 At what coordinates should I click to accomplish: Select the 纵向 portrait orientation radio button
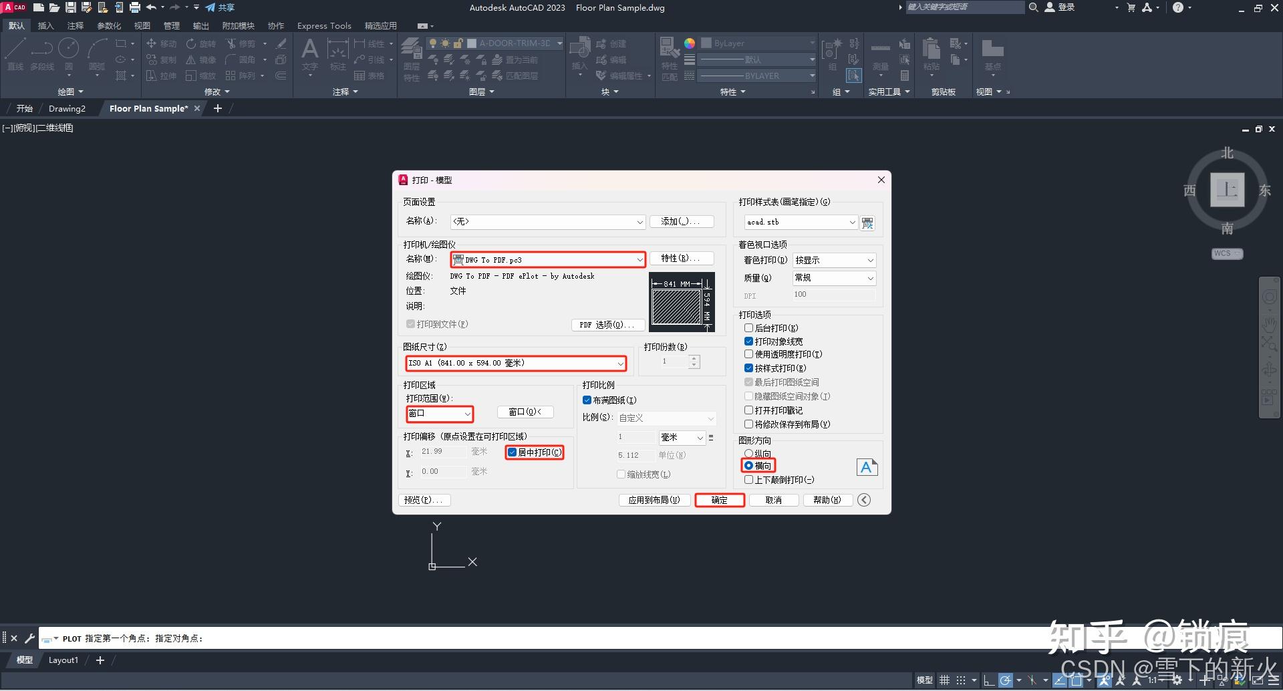tap(749, 453)
